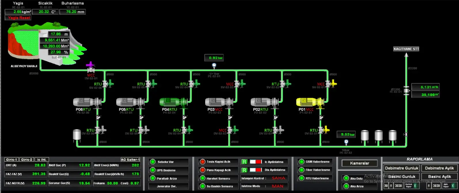Open the monthly report month field showing 5

(428, 186)
